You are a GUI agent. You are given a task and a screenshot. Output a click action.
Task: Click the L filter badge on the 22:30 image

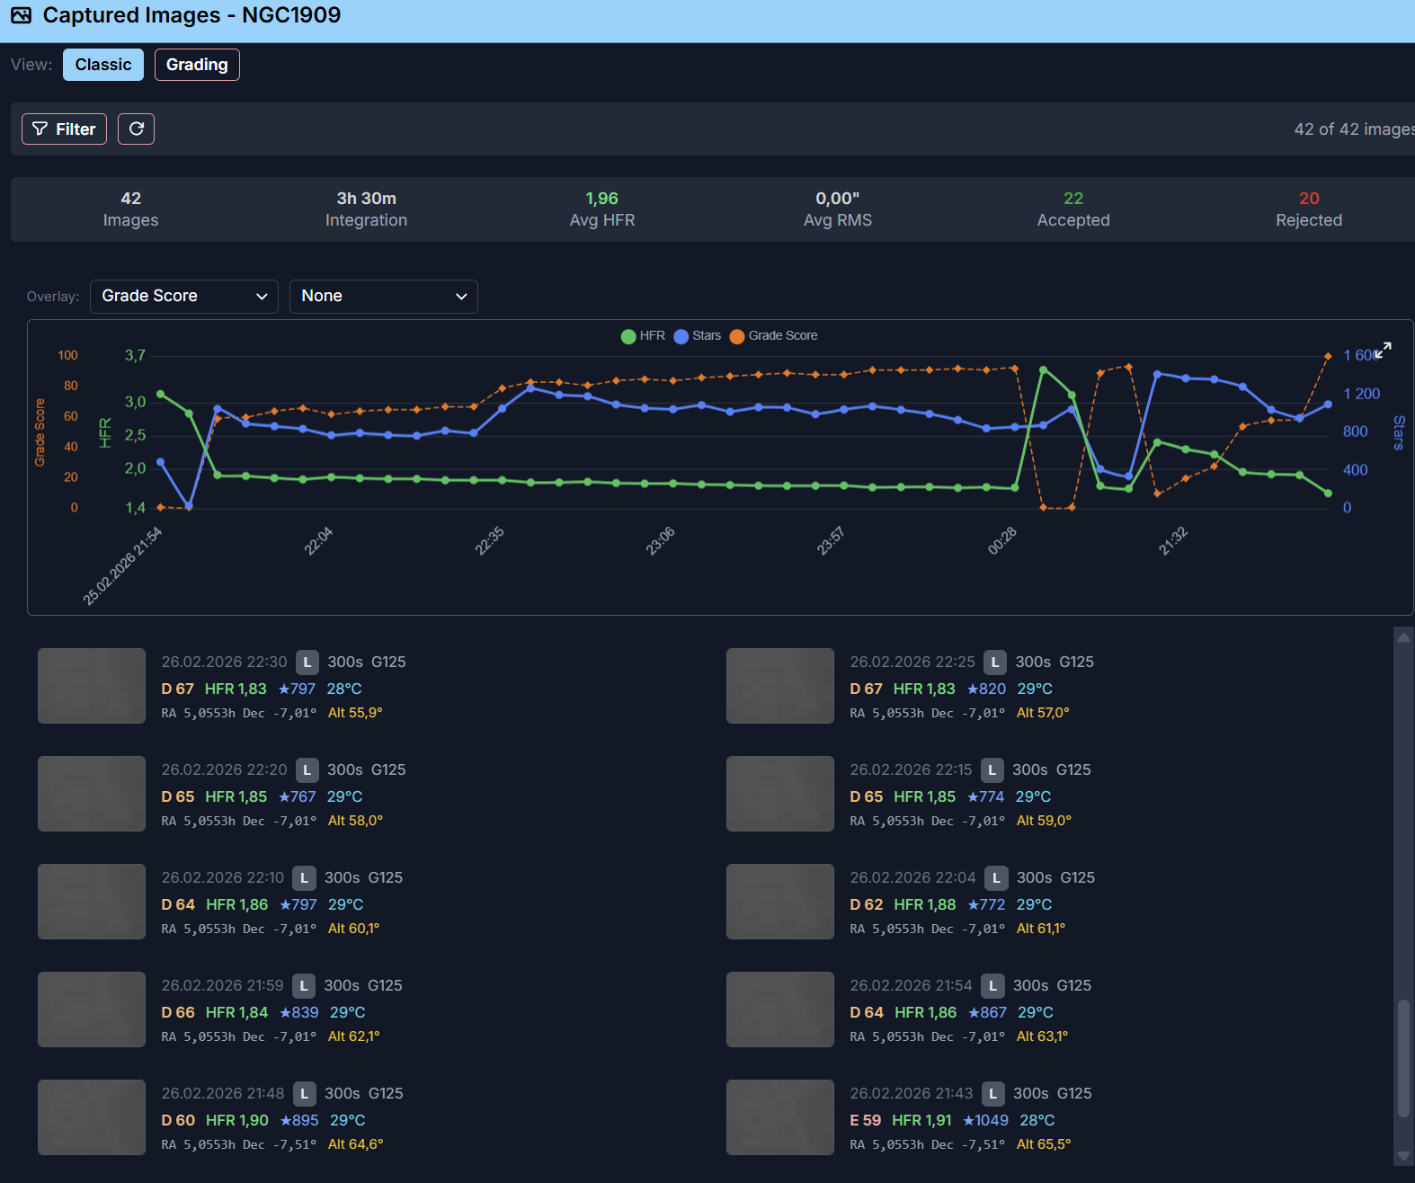click(x=307, y=663)
